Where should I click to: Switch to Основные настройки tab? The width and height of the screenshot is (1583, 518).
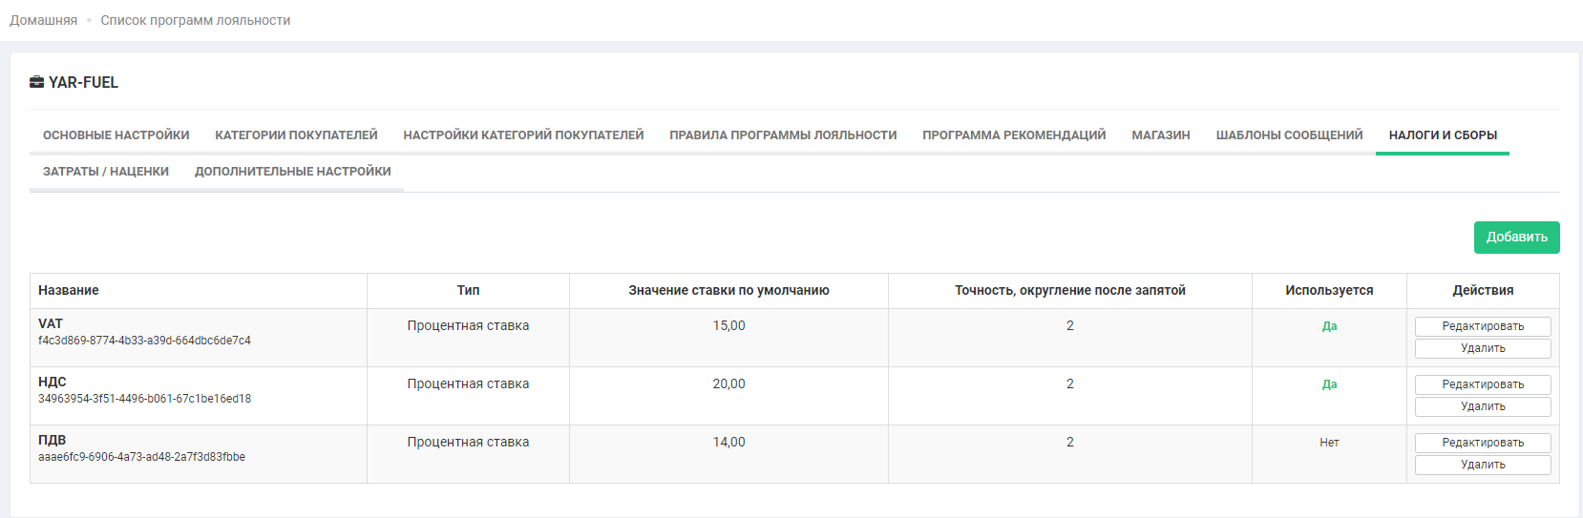116,135
